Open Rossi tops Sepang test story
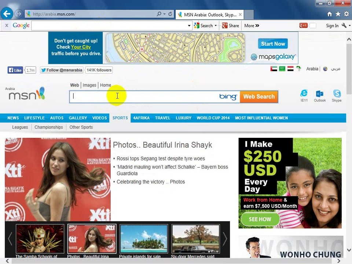The image size is (352, 264). pyautogui.click(x=161, y=158)
